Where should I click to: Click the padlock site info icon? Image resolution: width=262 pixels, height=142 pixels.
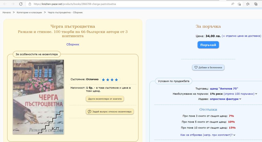(30, 4)
